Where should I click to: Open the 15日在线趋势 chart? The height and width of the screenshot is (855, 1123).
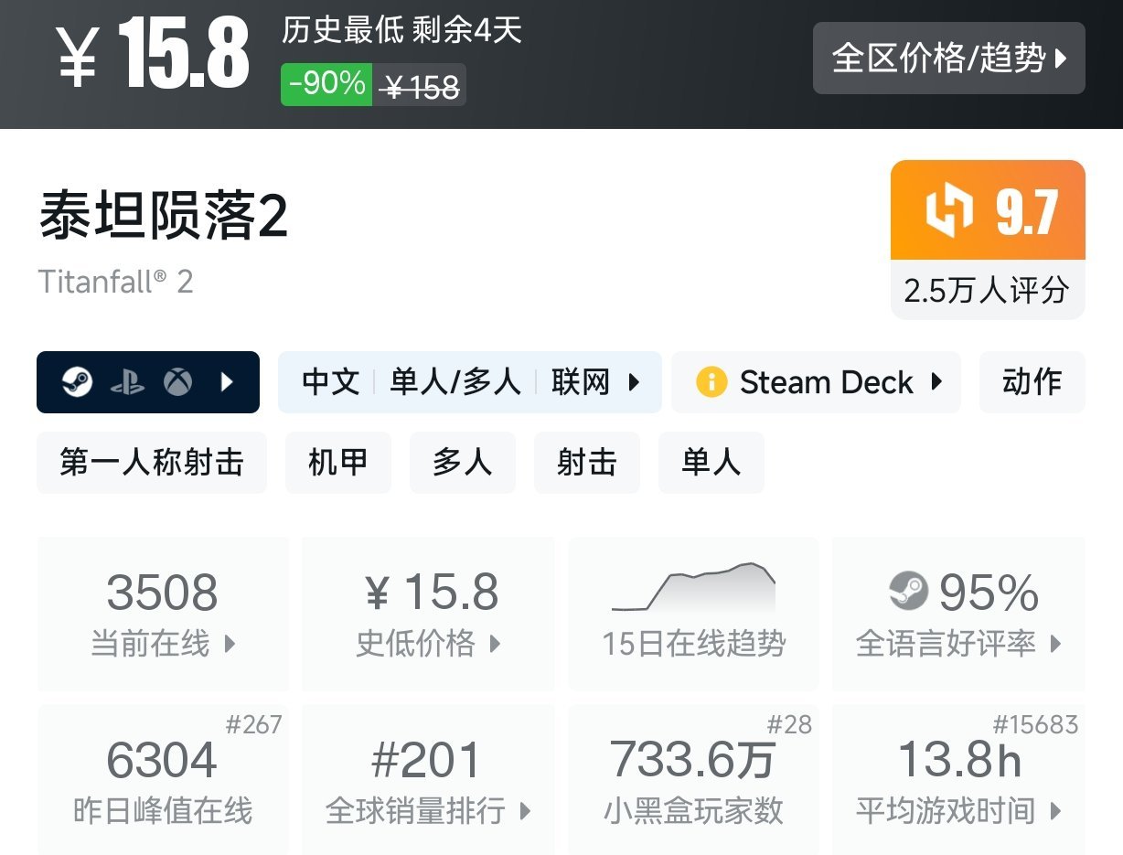(693, 614)
